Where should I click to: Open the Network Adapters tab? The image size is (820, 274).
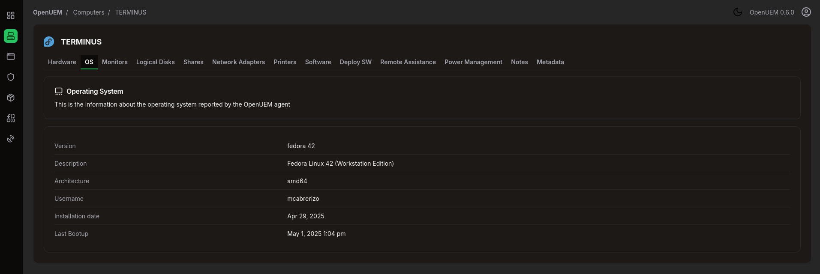pyautogui.click(x=238, y=62)
